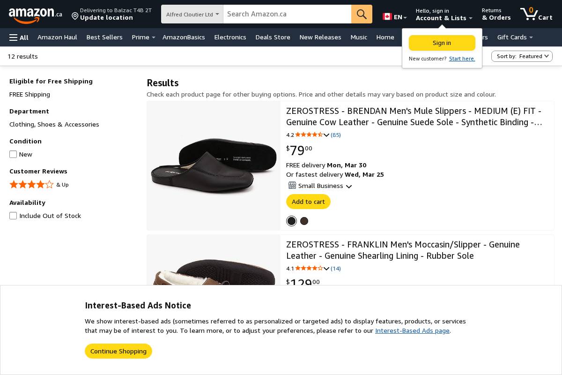Enable Include Out of Stock checkbox
562x375 pixels.
[x=13, y=216]
